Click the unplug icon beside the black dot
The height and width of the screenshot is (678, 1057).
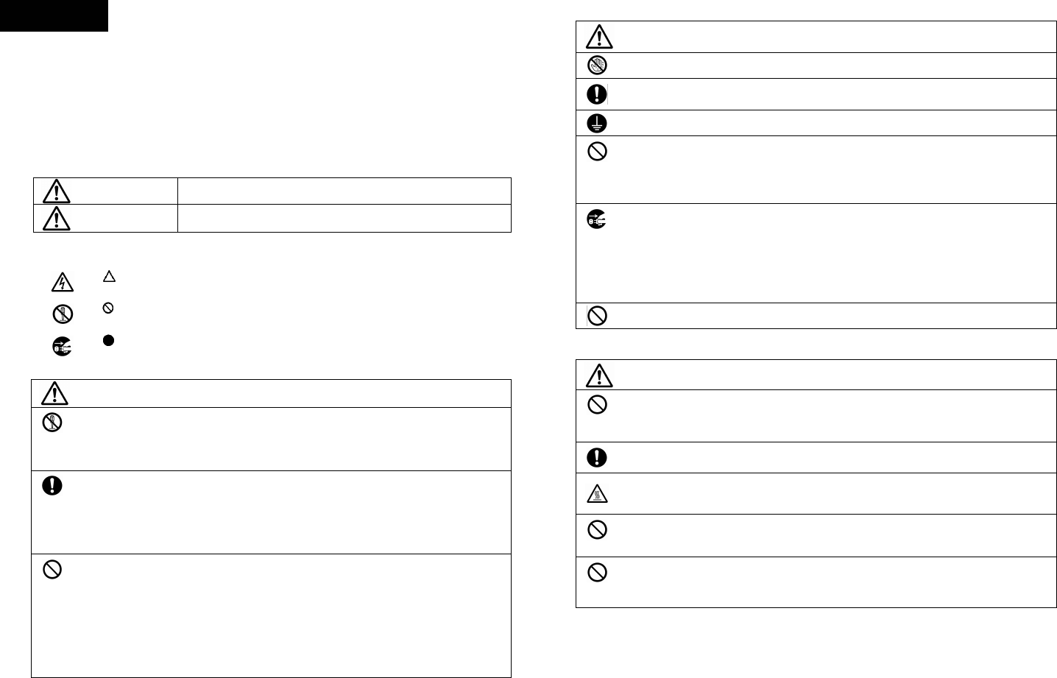[62, 347]
